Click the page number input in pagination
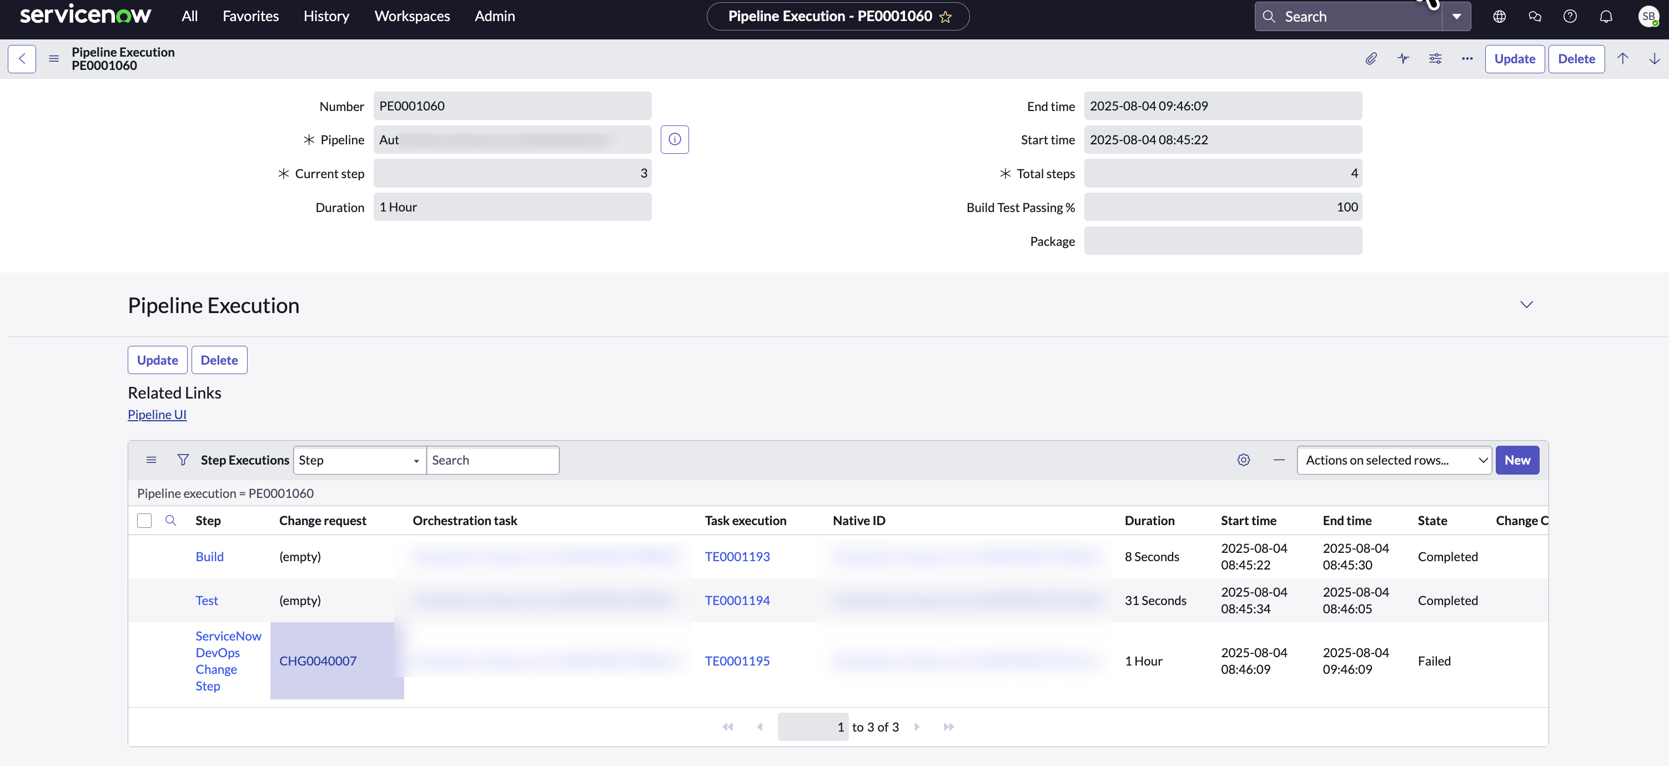The height and width of the screenshot is (766, 1669). coord(812,727)
